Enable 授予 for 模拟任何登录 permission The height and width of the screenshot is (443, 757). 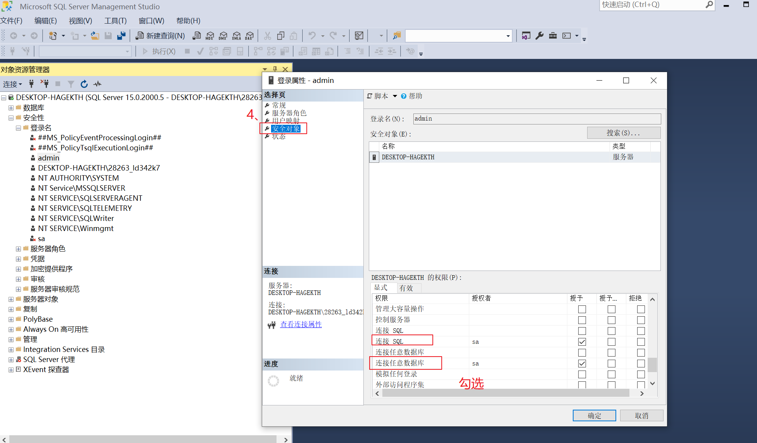click(x=582, y=374)
